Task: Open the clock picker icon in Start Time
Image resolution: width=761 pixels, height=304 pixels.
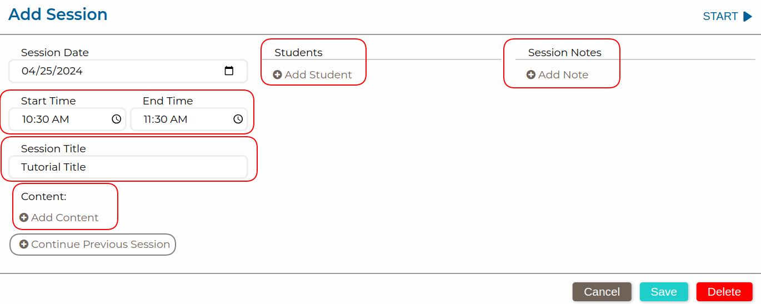Action: tap(116, 119)
